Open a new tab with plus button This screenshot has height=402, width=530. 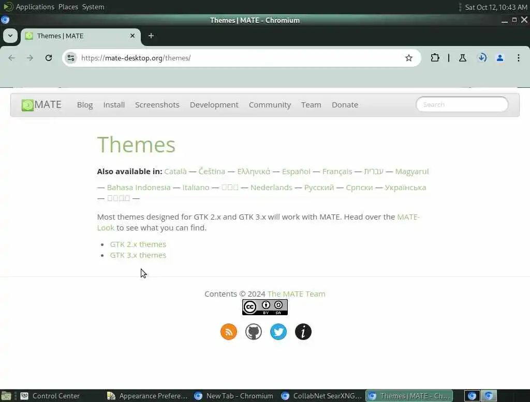point(151,36)
